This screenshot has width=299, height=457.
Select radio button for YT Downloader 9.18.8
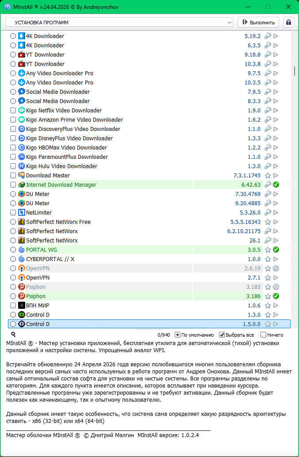(x=13, y=55)
